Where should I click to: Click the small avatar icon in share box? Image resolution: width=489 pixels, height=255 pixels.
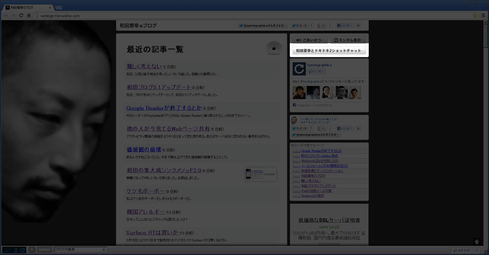coord(294,120)
